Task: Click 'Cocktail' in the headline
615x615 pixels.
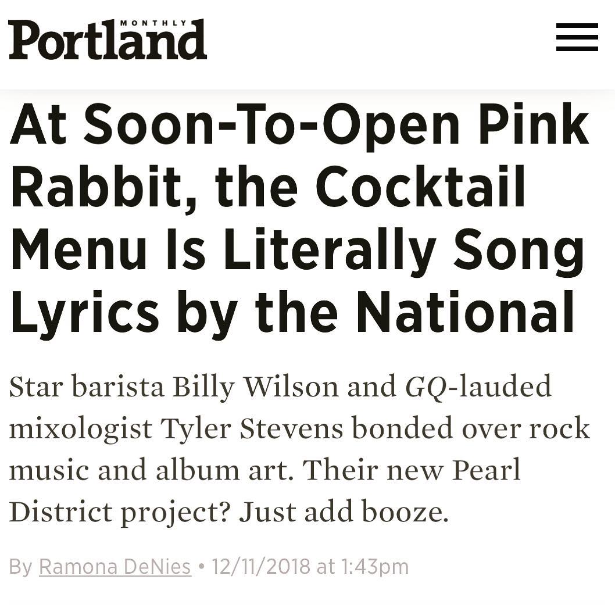Action: 420,187
